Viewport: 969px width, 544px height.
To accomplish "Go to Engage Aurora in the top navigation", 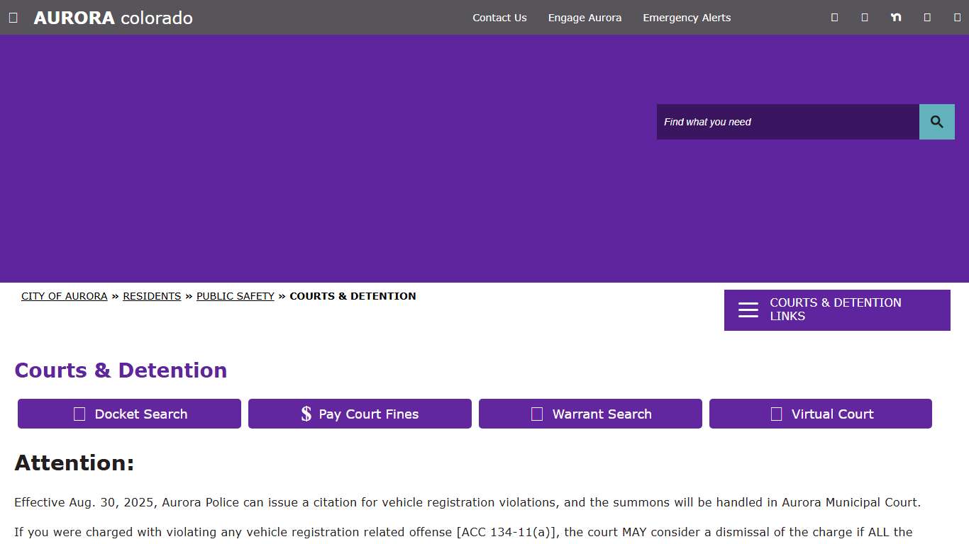I will point(585,18).
